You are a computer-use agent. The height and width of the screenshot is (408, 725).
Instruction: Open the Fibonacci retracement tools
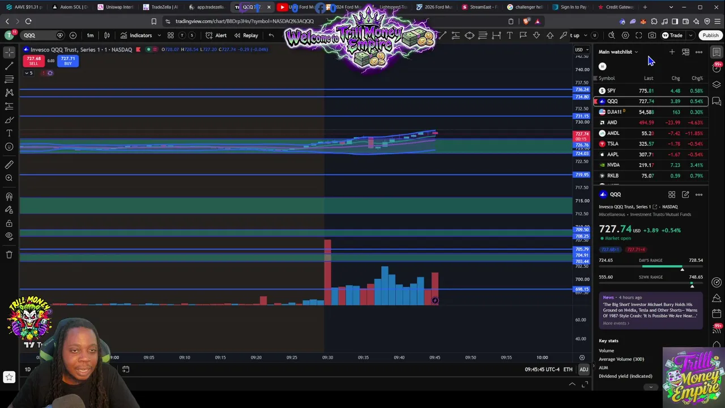(9, 79)
